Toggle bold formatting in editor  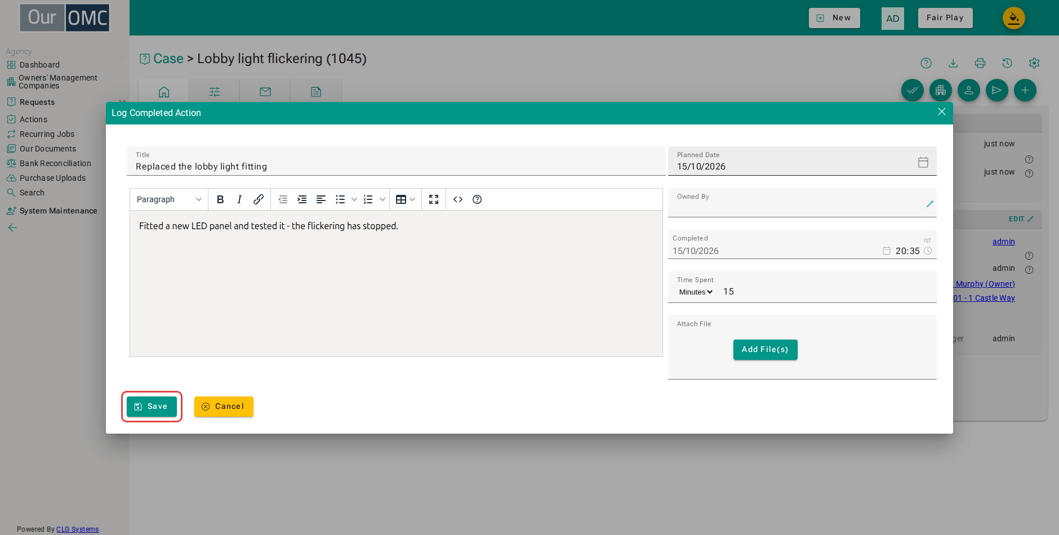point(220,199)
